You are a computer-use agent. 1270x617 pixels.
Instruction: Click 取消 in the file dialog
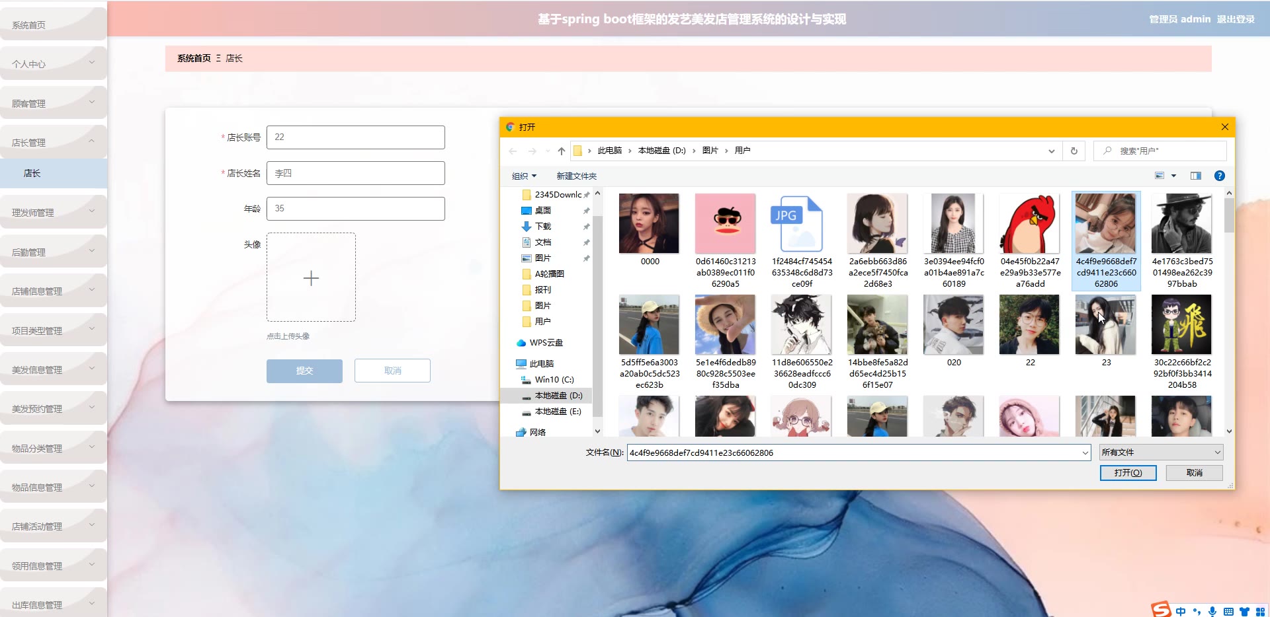pyautogui.click(x=1194, y=473)
